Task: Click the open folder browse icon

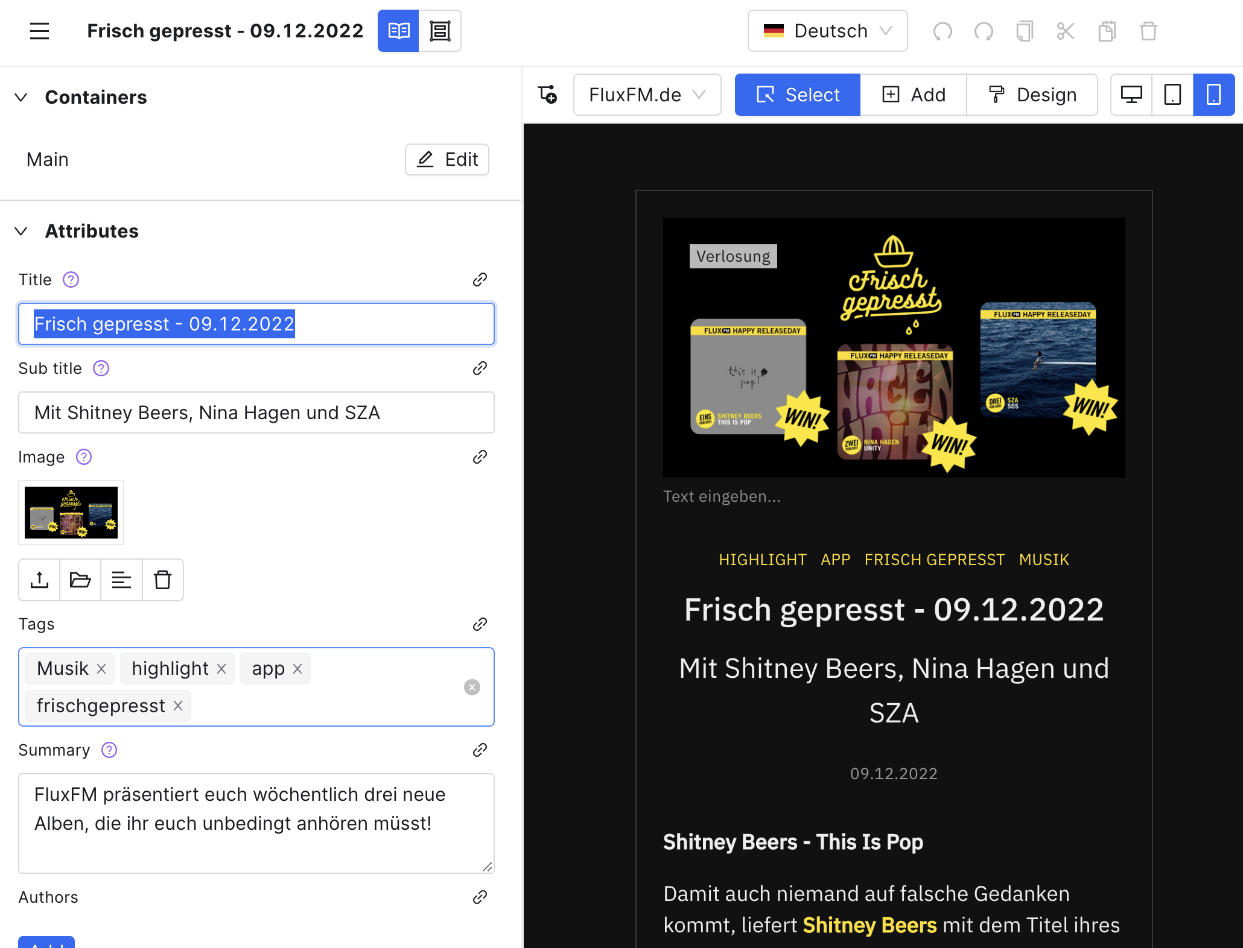Action: click(80, 580)
